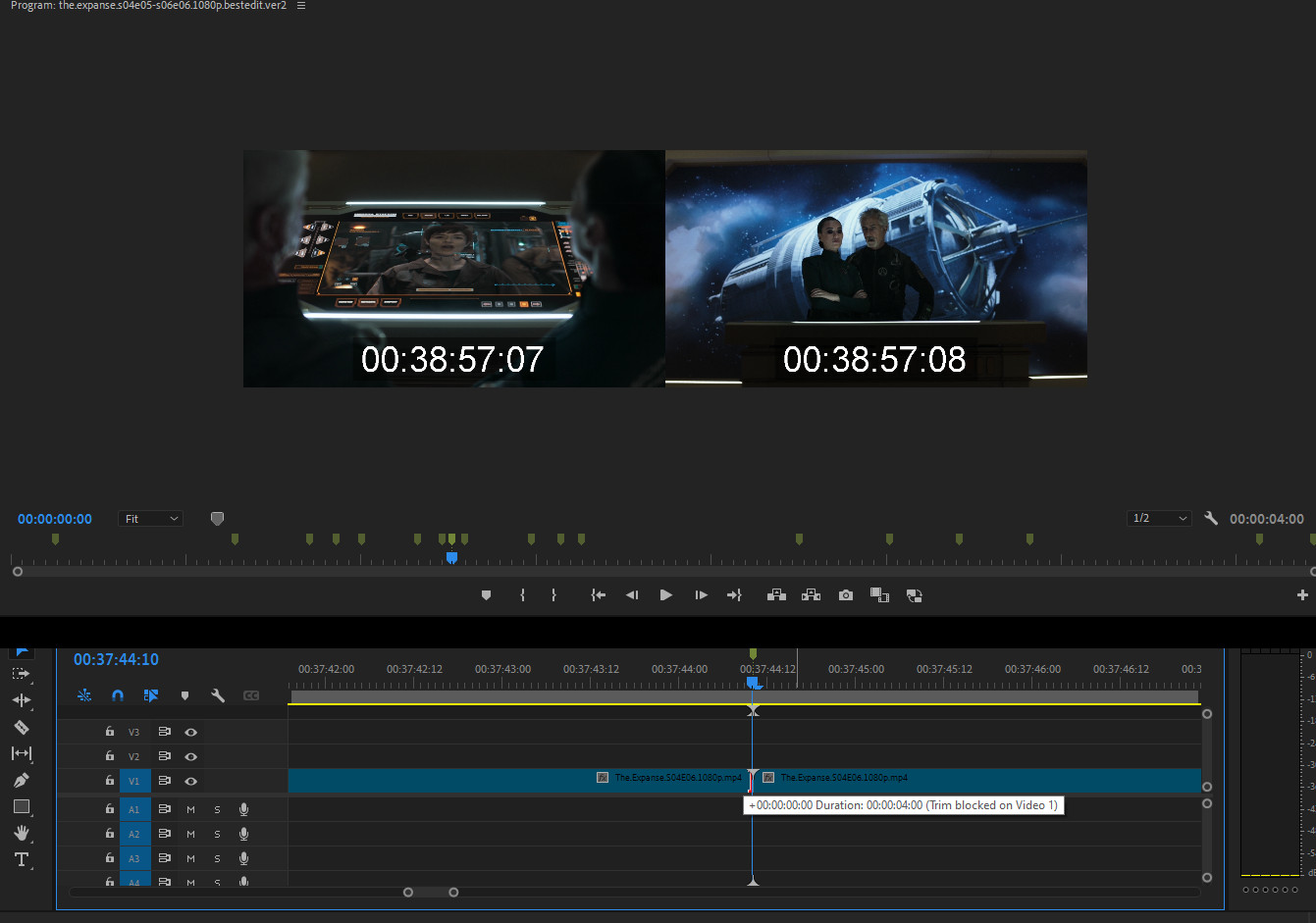This screenshot has height=923, width=1316.
Task: Open the Button Editor plus icon
Action: click(1302, 595)
